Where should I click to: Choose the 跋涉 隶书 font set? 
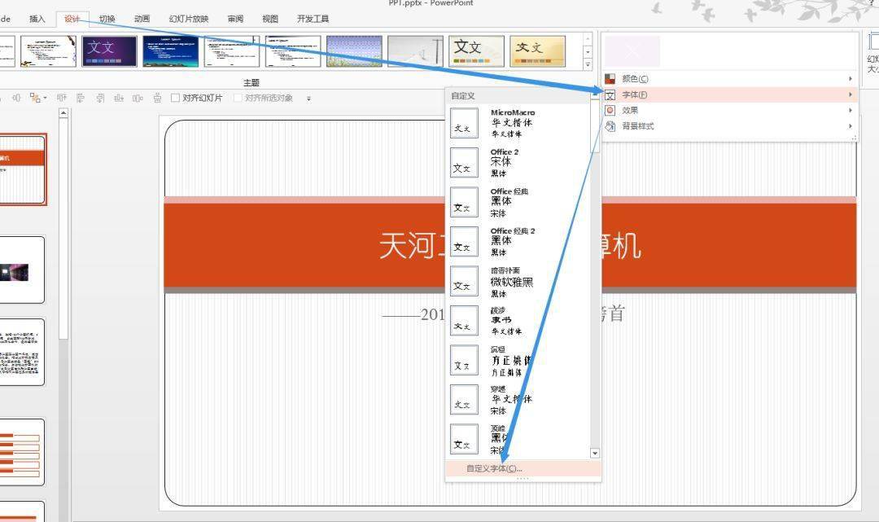518,321
